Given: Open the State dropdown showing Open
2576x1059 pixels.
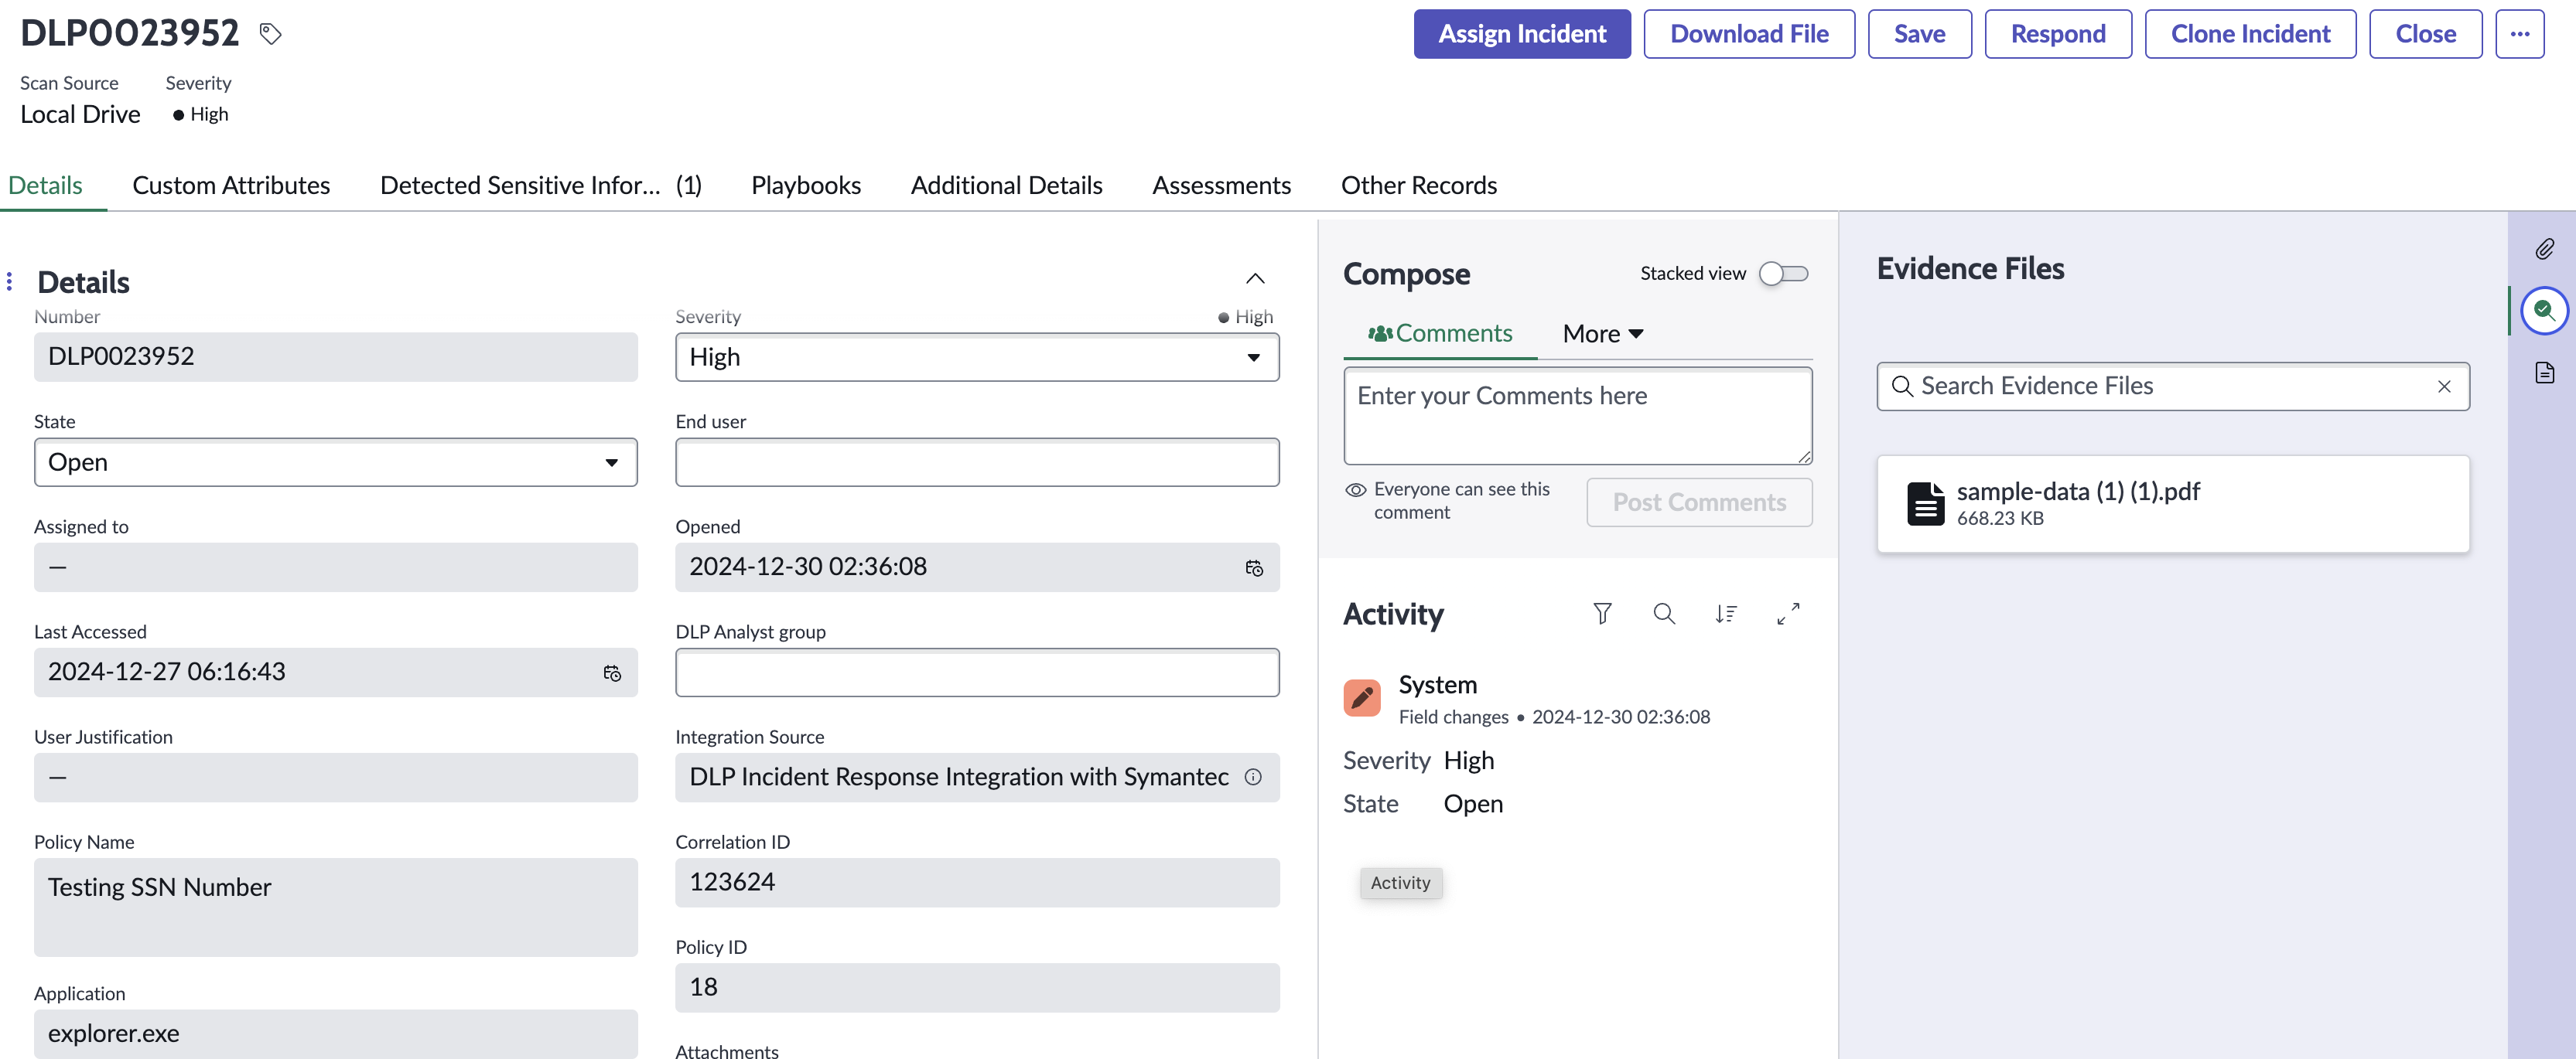Looking at the screenshot, I should point(335,462).
